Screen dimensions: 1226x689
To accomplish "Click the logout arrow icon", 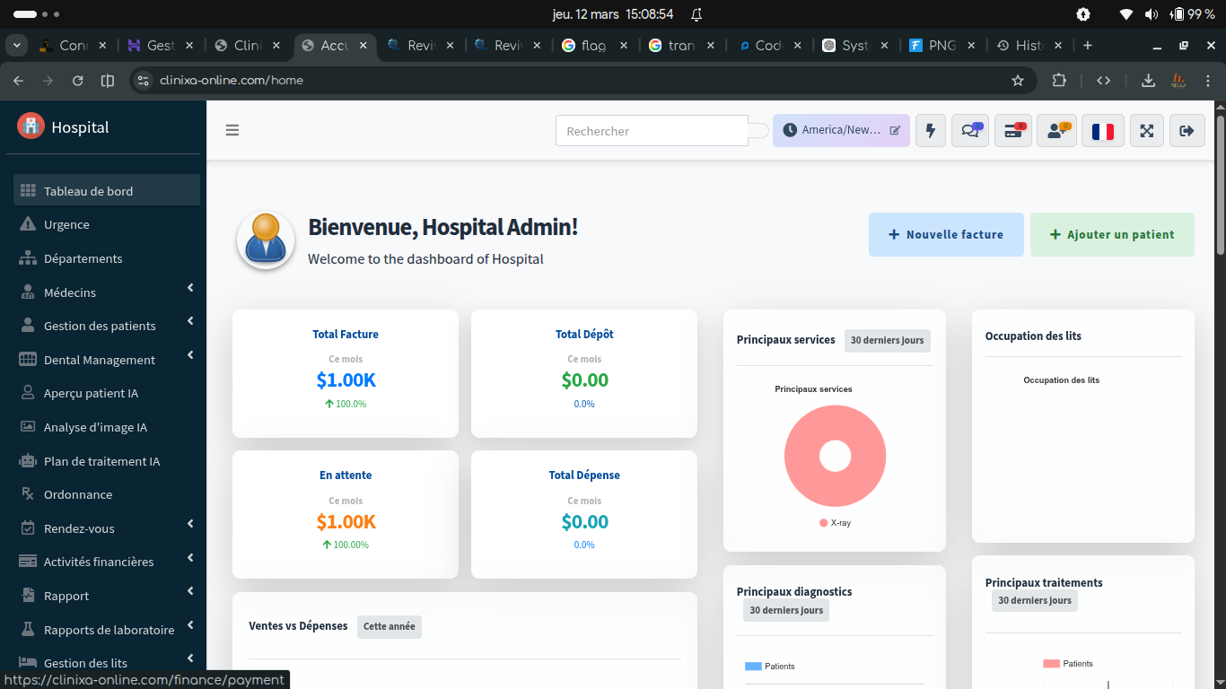I will click(x=1187, y=131).
